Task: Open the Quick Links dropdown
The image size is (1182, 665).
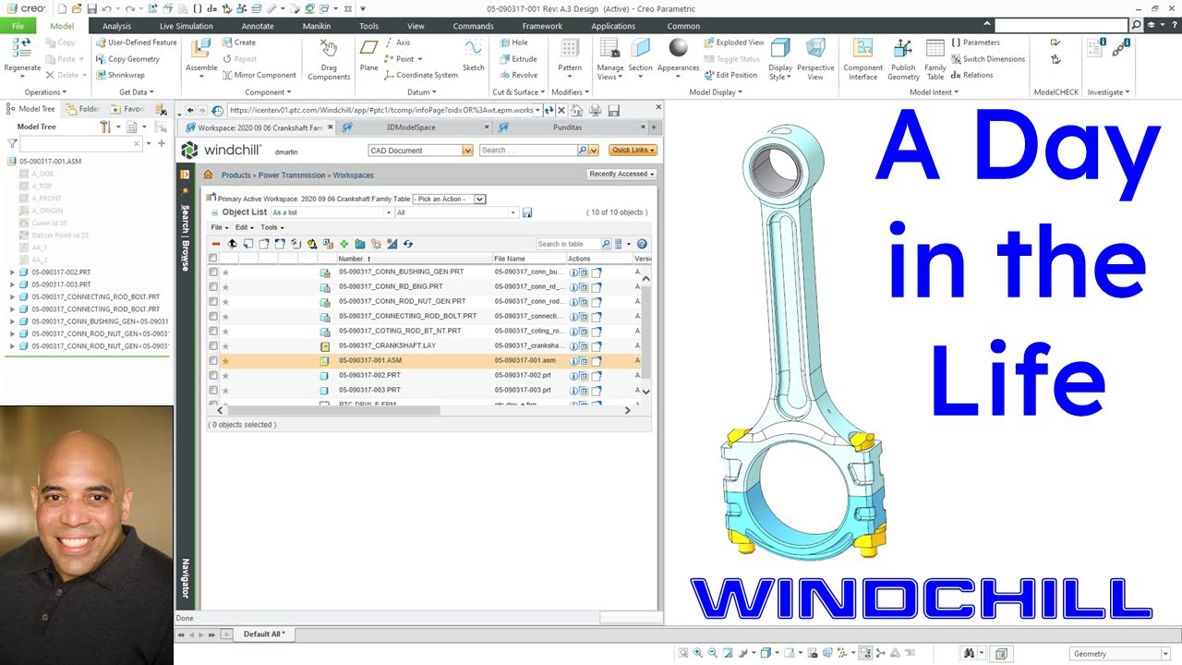Action: click(x=633, y=150)
